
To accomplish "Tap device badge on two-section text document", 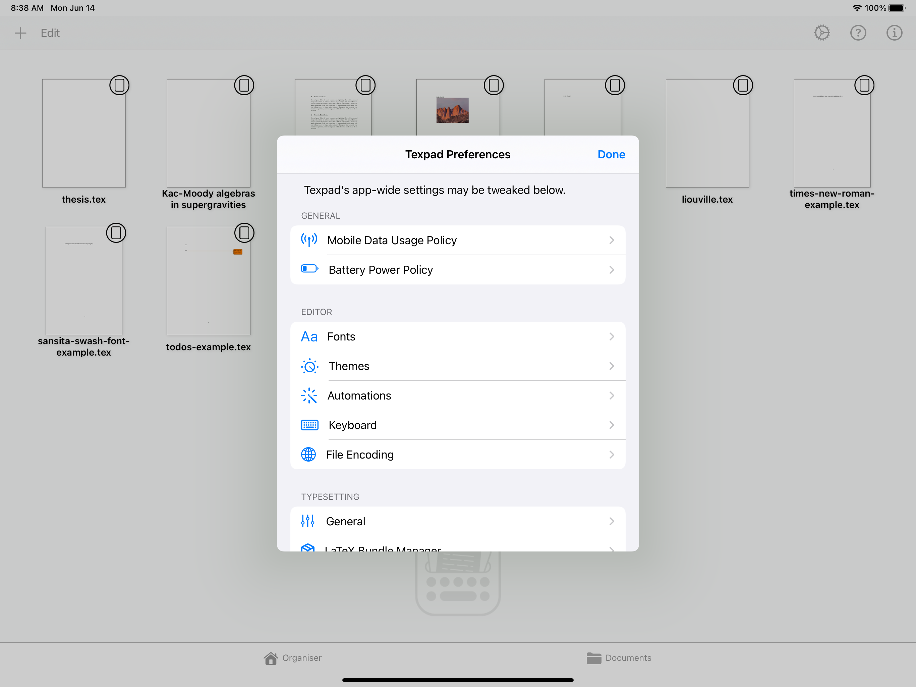I will click(x=365, y=85).
